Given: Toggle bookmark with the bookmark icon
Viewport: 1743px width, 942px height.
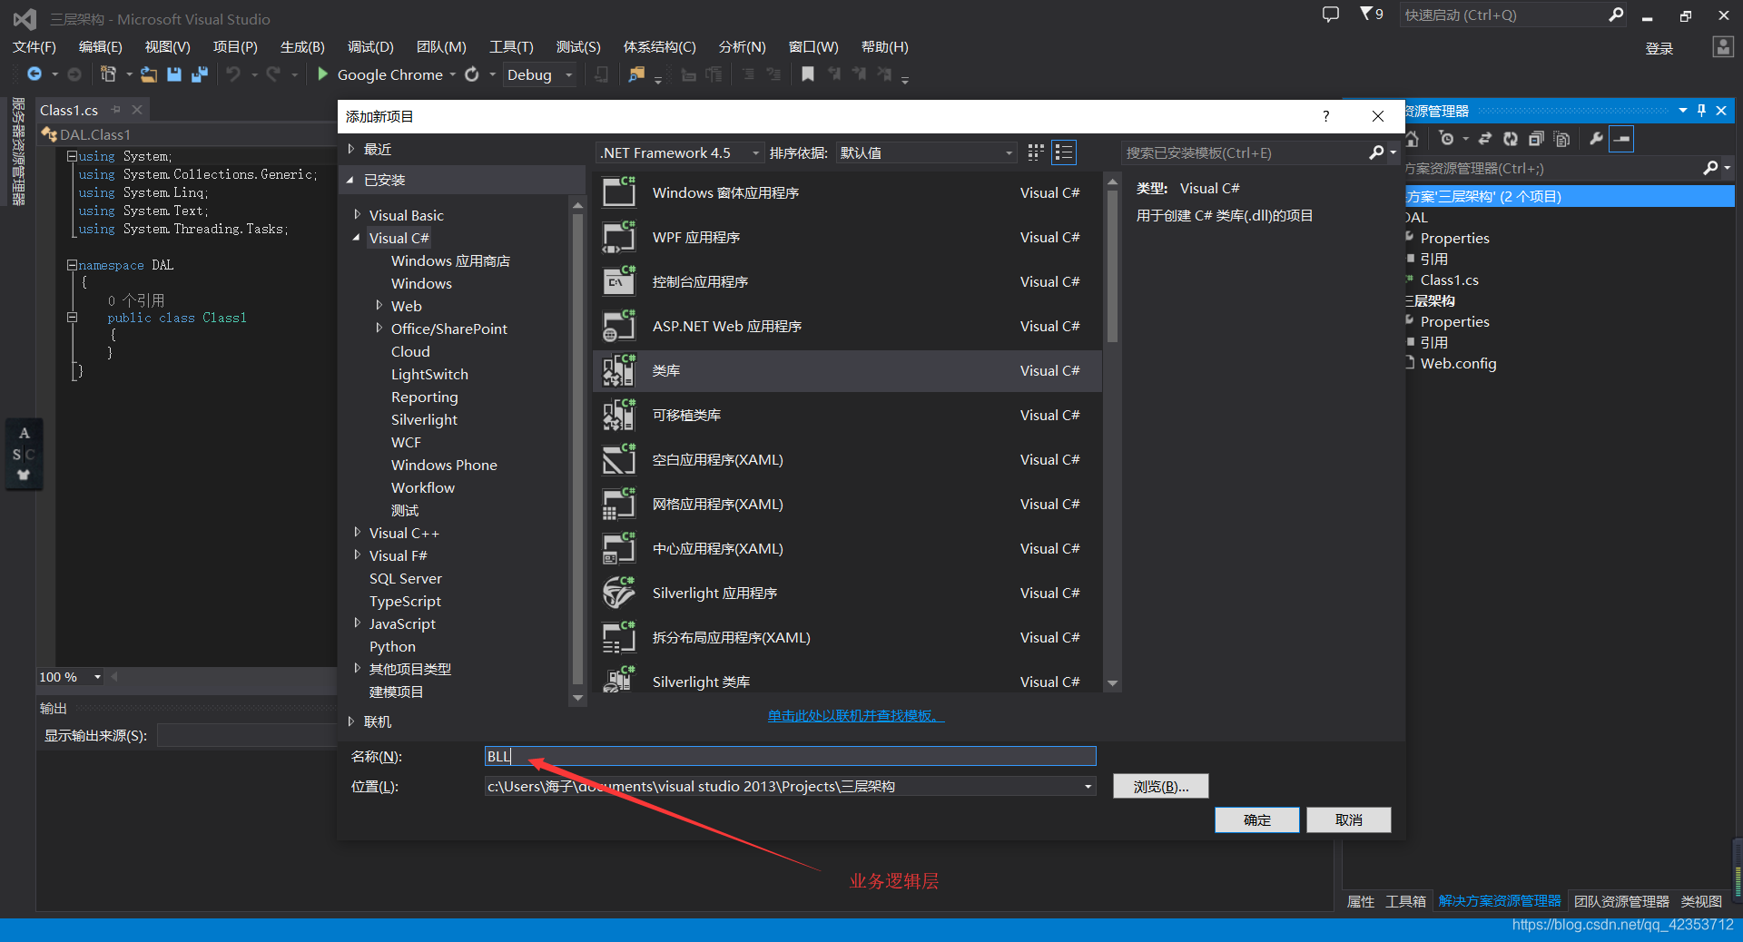Looking at the screenshot, I should [x=807, y=74].
